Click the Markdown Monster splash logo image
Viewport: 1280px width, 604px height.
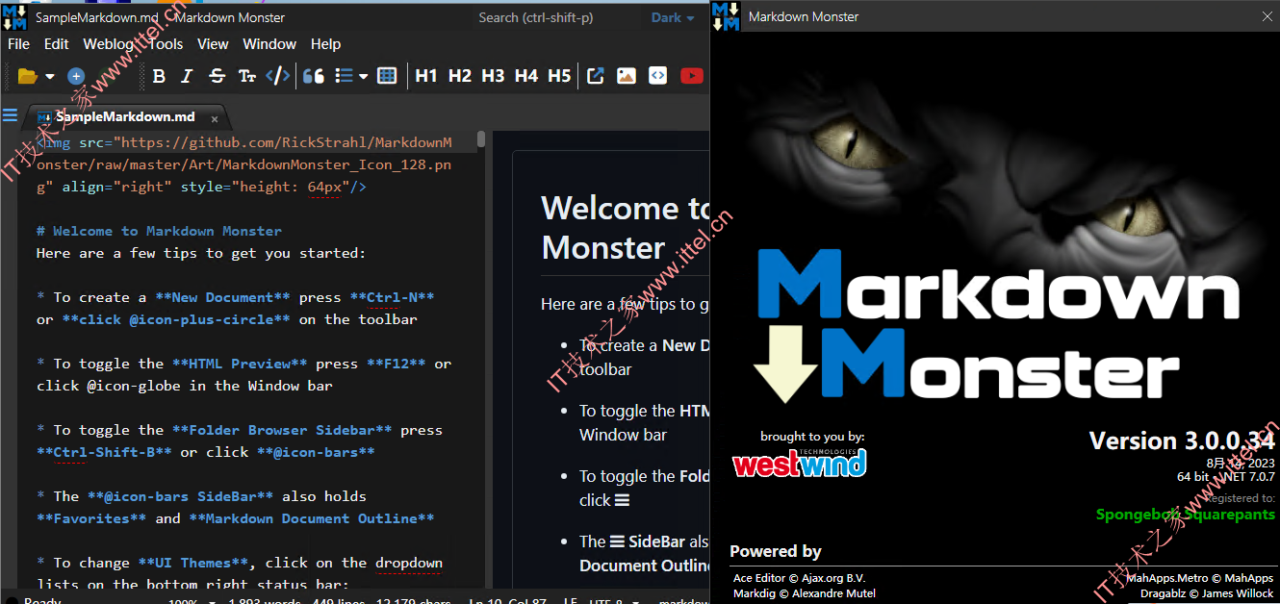coord(995,325)
